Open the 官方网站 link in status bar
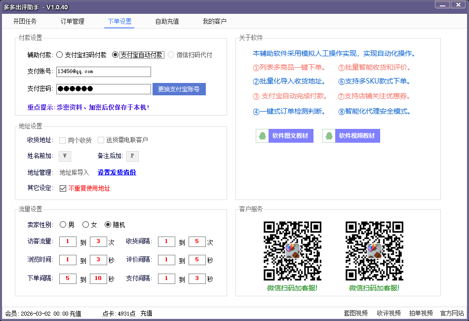 click(x=452, y=313)
